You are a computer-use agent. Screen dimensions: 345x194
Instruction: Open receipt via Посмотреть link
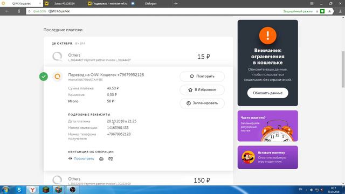tap(84, 158)
